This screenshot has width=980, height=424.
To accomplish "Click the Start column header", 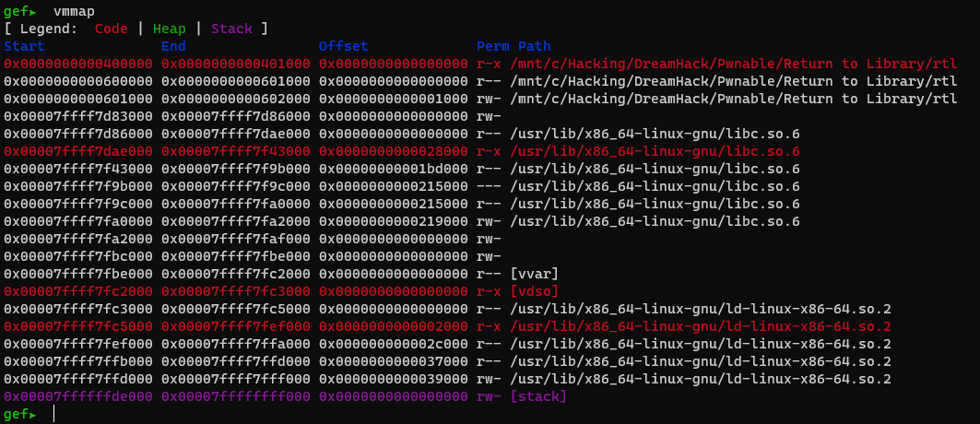I will click(23, 46).
